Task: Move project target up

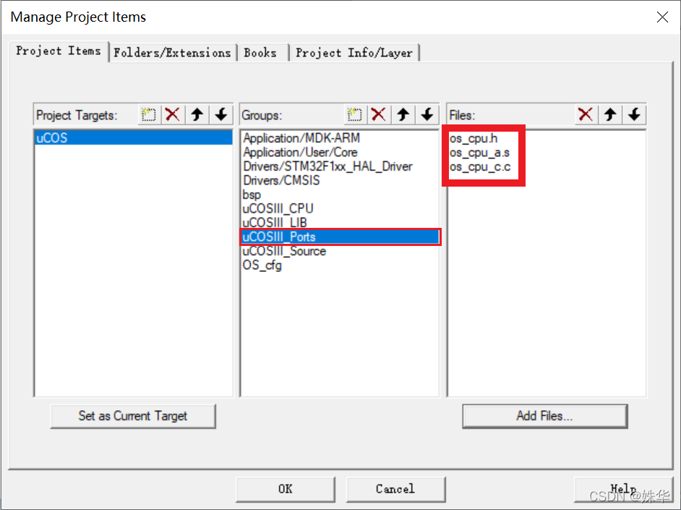Action: (x=197, y=115)
